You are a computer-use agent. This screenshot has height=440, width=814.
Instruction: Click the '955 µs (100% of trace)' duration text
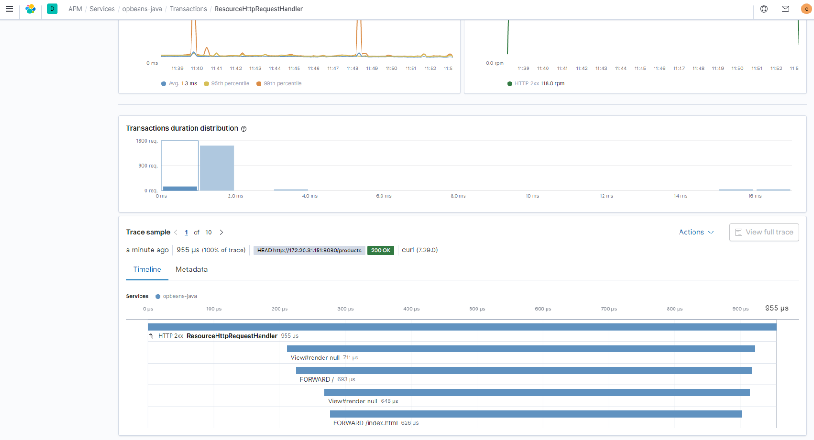(211, 250)
